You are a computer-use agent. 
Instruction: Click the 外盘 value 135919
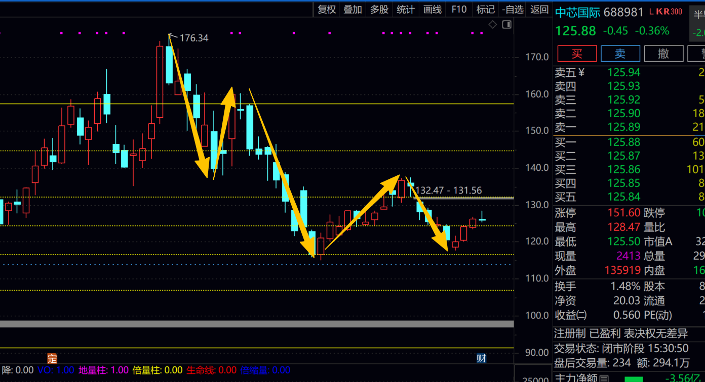pos(623,270)
